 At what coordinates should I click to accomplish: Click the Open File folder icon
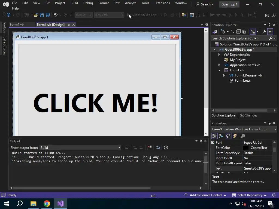click(36, 15)
